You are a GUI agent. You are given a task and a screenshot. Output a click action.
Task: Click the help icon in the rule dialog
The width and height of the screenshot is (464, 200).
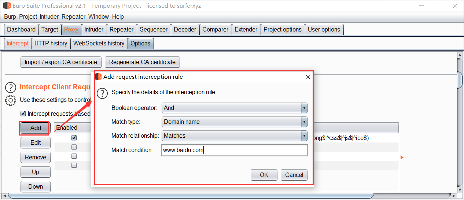tap(102, 93)
